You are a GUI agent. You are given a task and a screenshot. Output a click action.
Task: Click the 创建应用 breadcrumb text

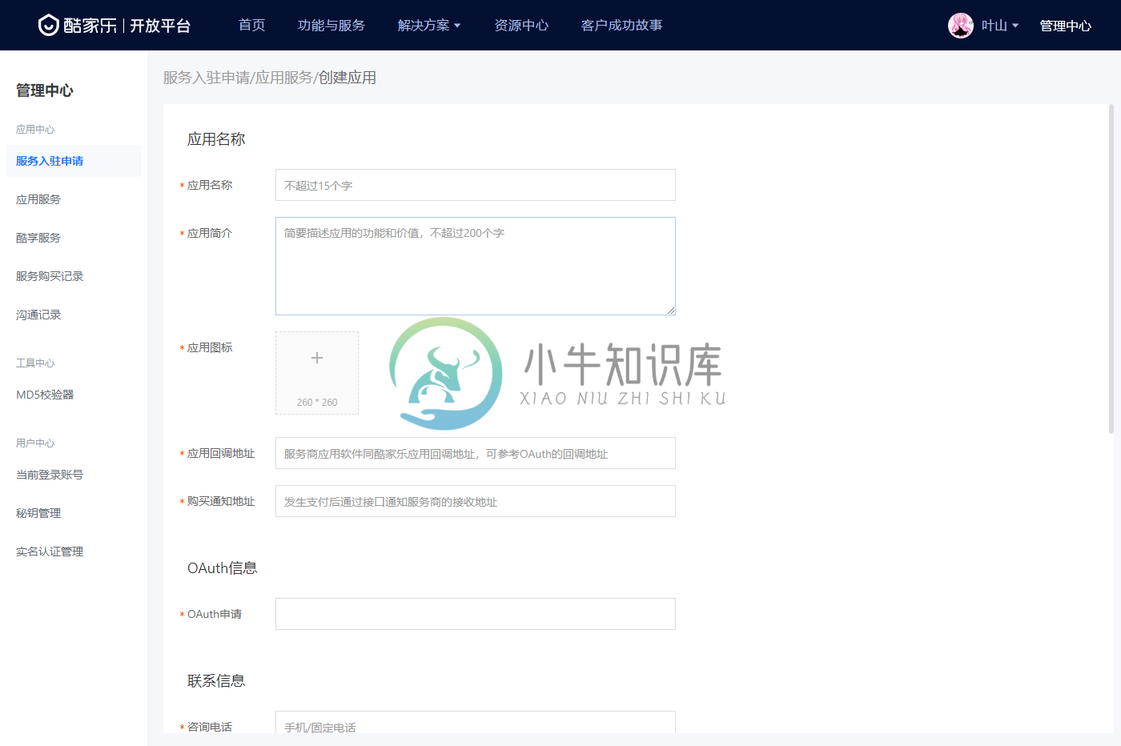(348, 78)
